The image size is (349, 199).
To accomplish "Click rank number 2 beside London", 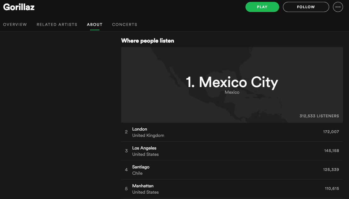I will pyautogui.click(x=126, y=132).
